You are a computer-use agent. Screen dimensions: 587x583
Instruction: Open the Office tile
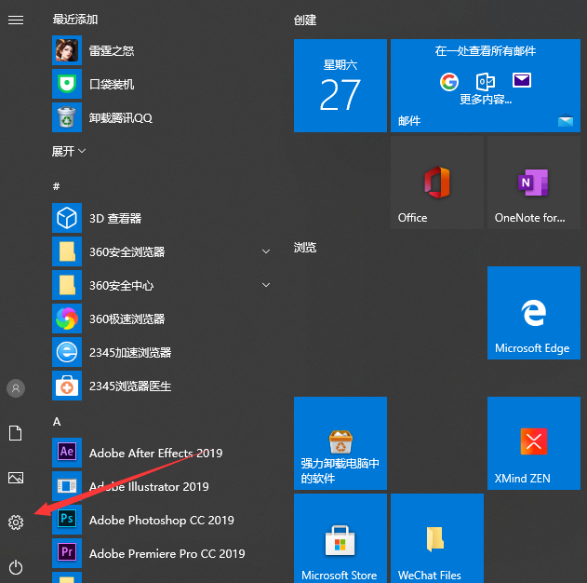pyautogui.click(x=435, y=183)
